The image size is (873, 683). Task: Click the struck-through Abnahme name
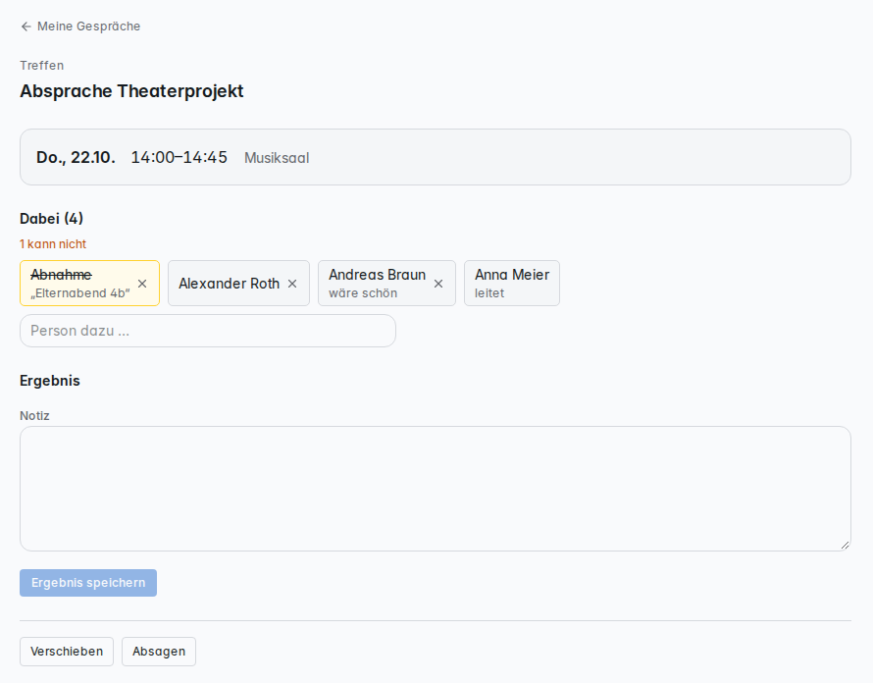tap(61, 275)
